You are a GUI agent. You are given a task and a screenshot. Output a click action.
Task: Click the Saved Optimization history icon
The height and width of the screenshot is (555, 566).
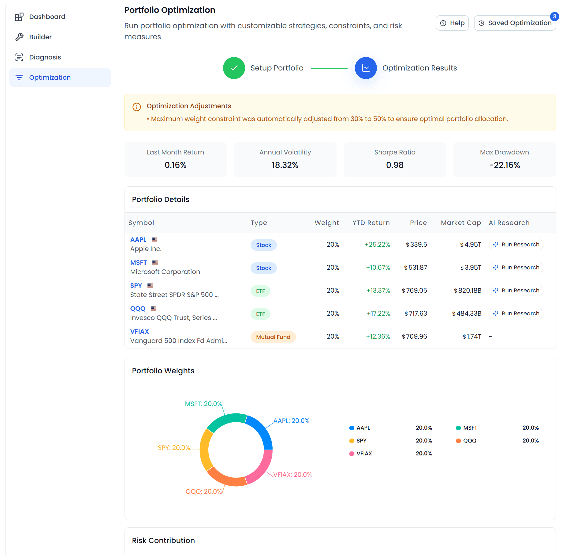481,23
